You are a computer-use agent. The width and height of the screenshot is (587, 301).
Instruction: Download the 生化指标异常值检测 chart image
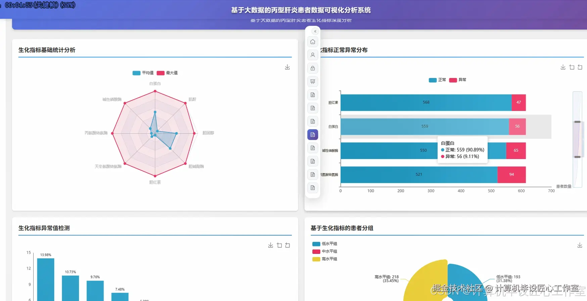coord(271,245)
